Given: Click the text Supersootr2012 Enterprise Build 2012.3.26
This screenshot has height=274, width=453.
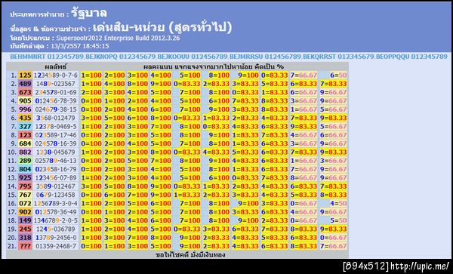Looking at the screenshot, I should click(118, 38).
